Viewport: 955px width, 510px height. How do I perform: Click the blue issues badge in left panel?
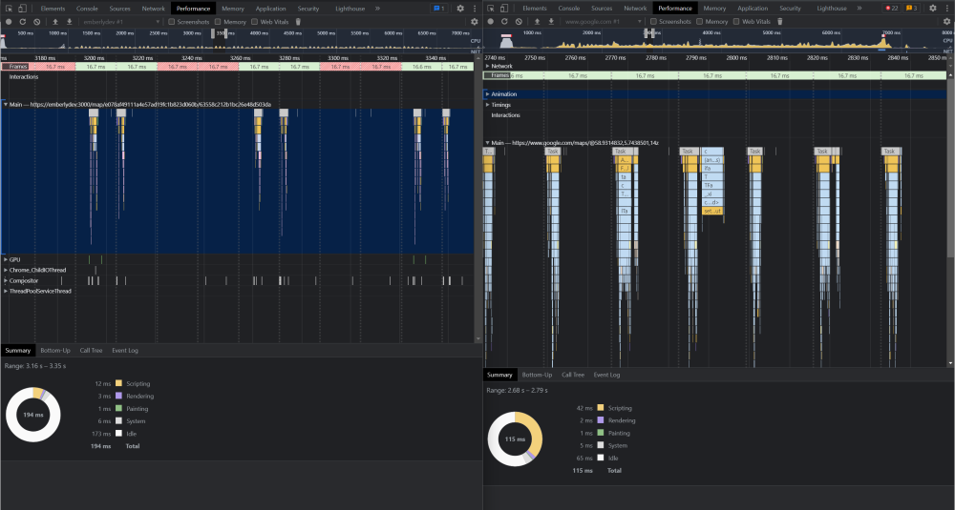(x=438, y=8)
